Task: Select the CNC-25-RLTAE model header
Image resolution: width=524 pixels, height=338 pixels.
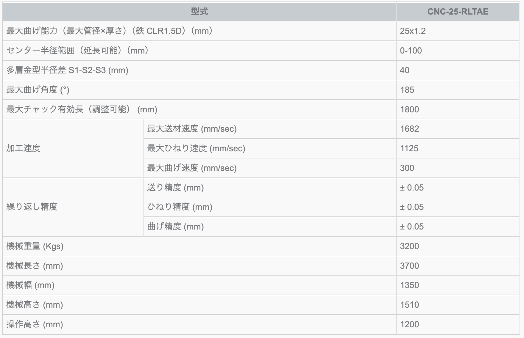Action: pyautogui.click(x=458, y=12)
